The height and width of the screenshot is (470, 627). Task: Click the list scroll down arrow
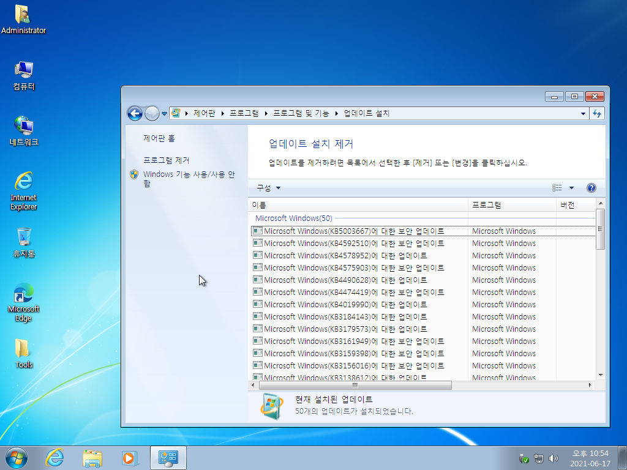pyautogui.click(x=600, y=375)
